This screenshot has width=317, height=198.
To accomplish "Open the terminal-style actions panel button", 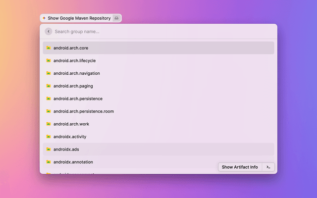I will (268, 167).
